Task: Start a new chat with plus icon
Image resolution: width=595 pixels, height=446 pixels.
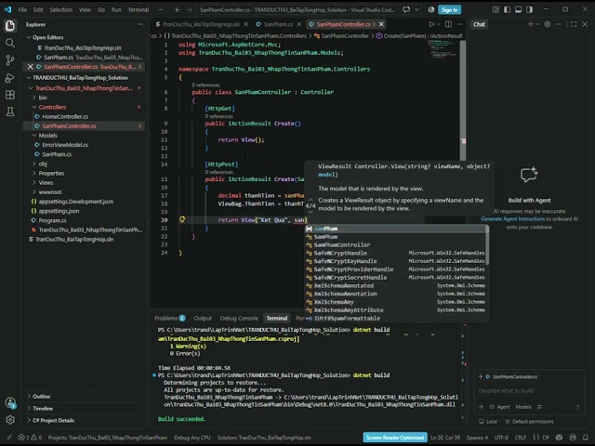Action: point(530,24)
